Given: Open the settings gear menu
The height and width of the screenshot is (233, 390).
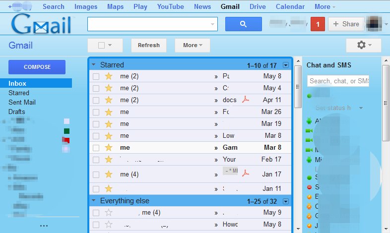Looking at the screenshot, I should pos(363,45).
